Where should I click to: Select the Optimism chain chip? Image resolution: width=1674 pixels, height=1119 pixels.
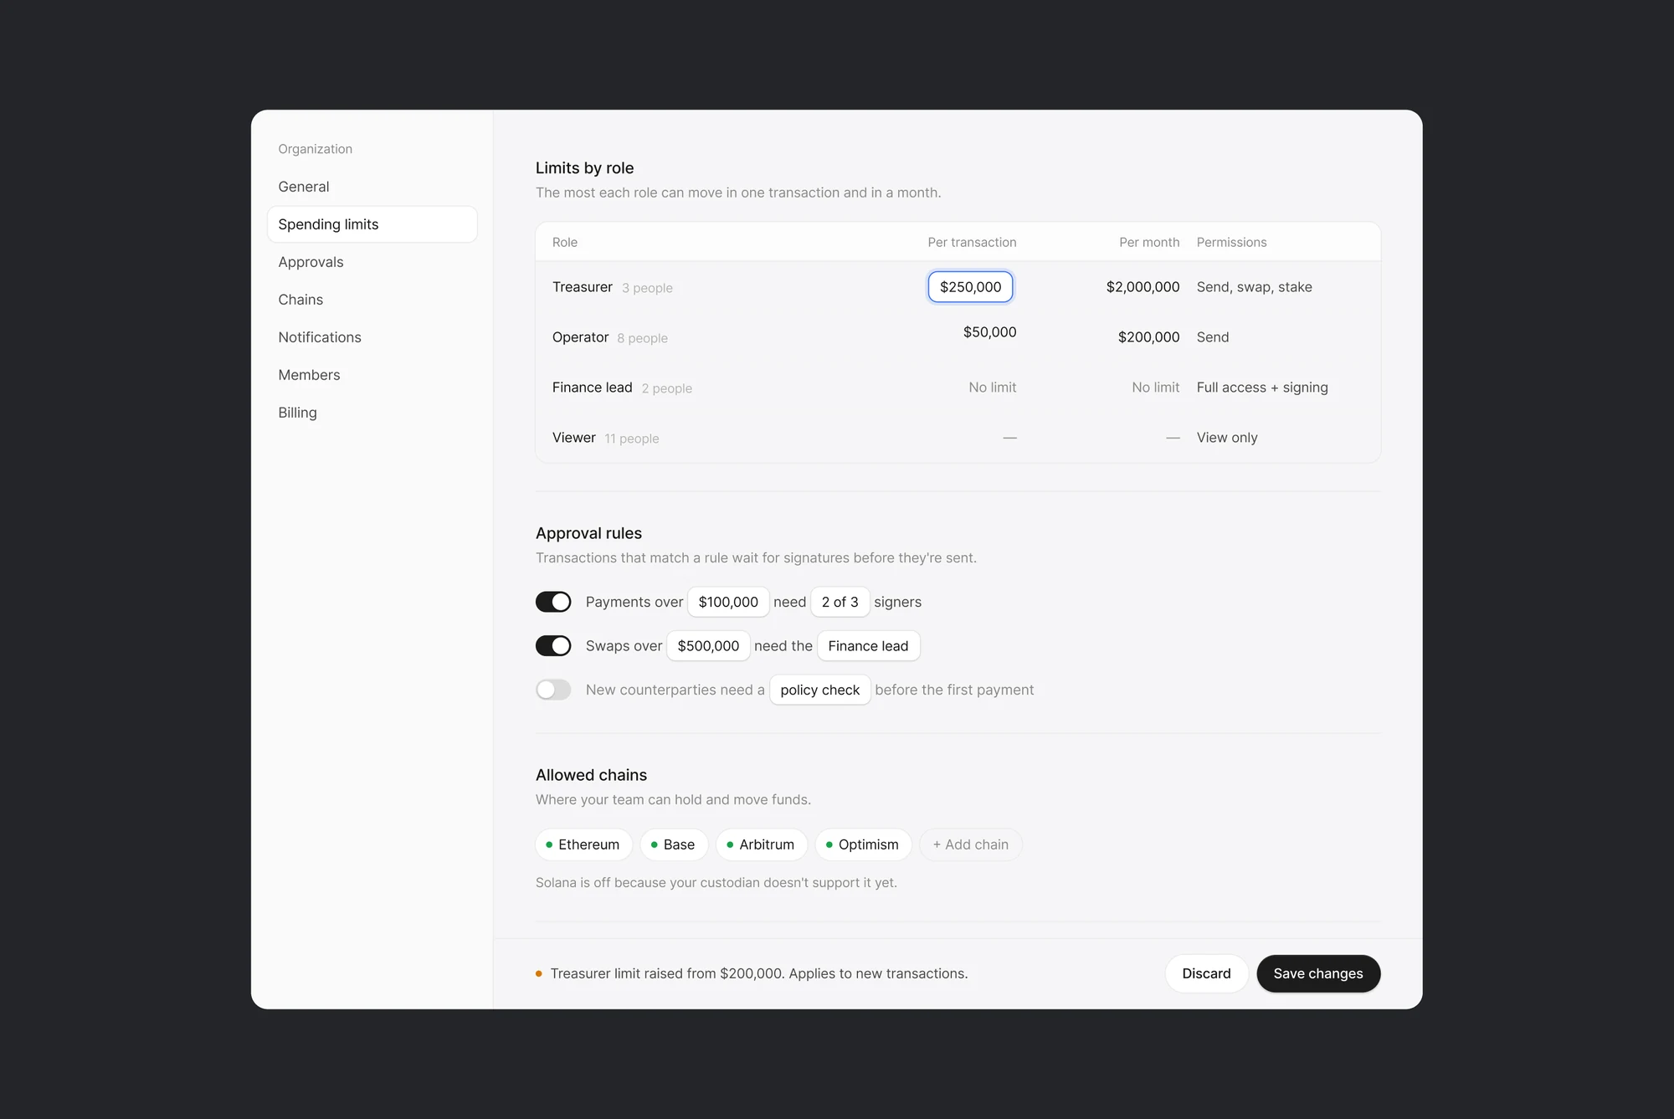[x=863, y=844]
